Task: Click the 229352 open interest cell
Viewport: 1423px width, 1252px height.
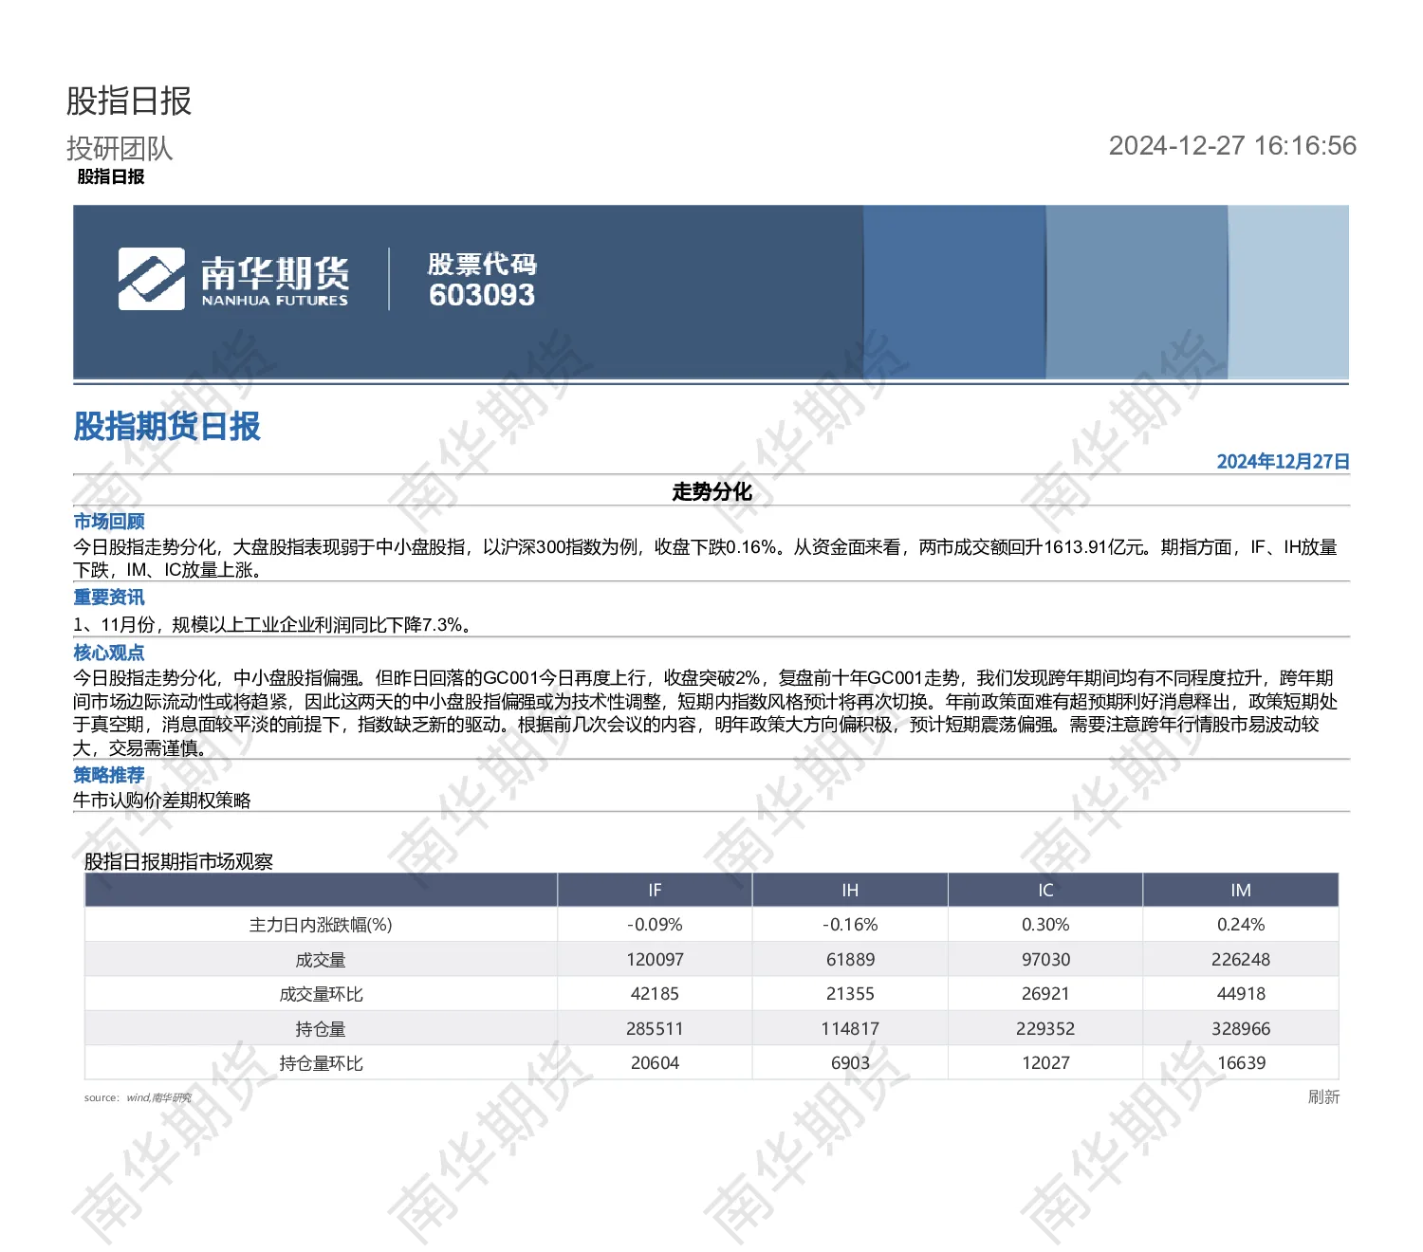Action: click(1045, 1029)
